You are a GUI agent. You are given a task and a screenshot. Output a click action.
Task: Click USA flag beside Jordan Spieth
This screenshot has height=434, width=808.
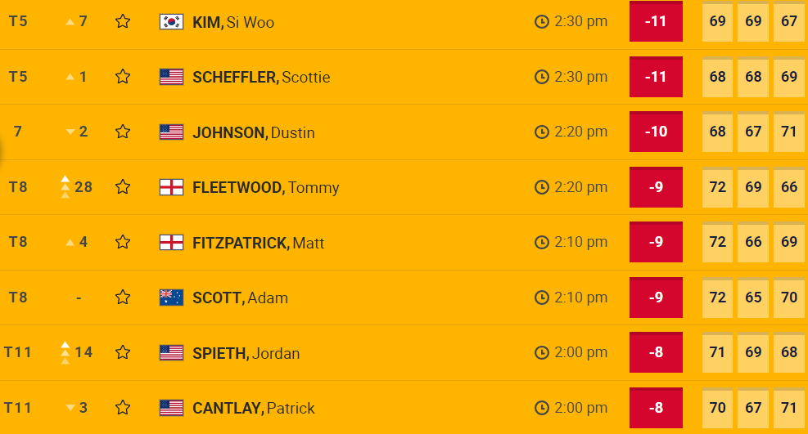pyautogui.click(x=171, y=353)
